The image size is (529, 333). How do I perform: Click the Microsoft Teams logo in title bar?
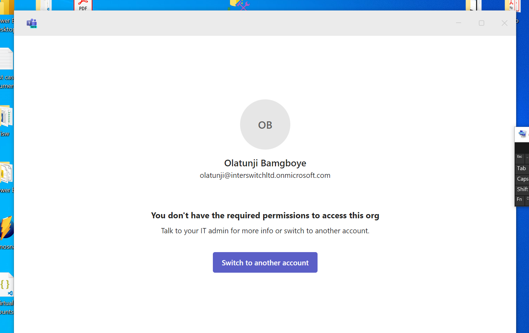pos(32,23)
